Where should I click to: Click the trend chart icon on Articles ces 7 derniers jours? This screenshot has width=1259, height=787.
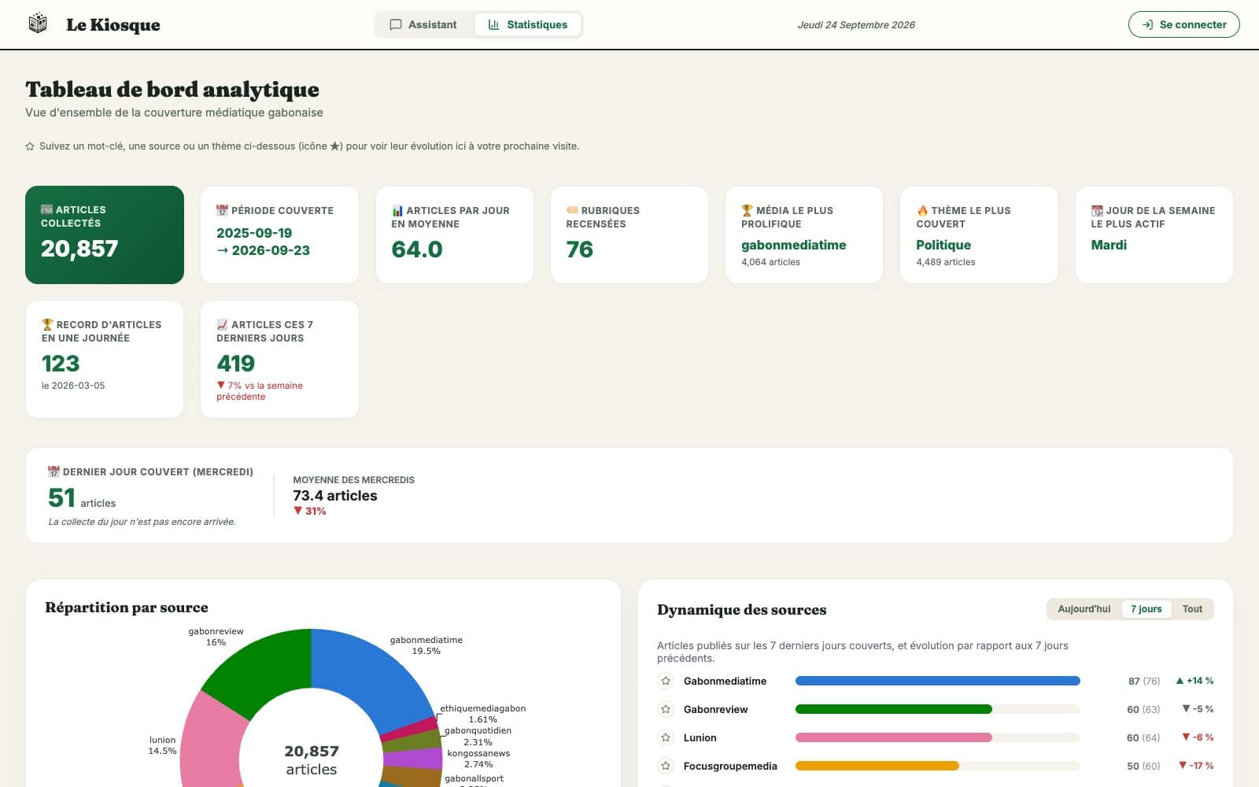coord(222,324)
